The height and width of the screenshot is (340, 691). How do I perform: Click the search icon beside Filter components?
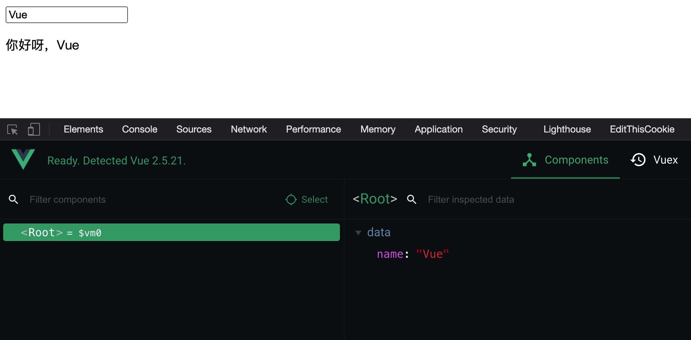coord(14,200)
